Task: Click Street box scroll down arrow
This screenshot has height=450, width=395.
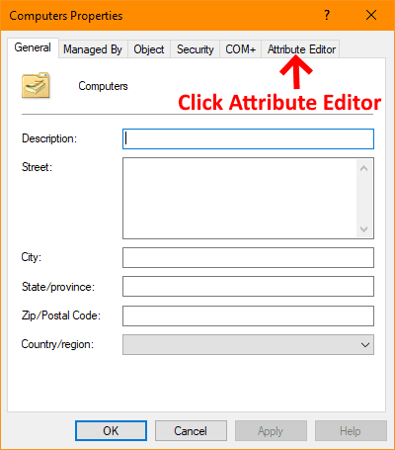Action: 364,228
